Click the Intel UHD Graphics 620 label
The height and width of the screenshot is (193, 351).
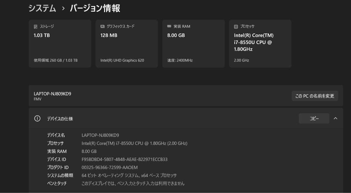point(122,60)
